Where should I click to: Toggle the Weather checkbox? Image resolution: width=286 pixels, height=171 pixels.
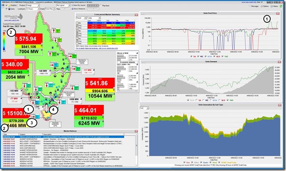point(7,6)
